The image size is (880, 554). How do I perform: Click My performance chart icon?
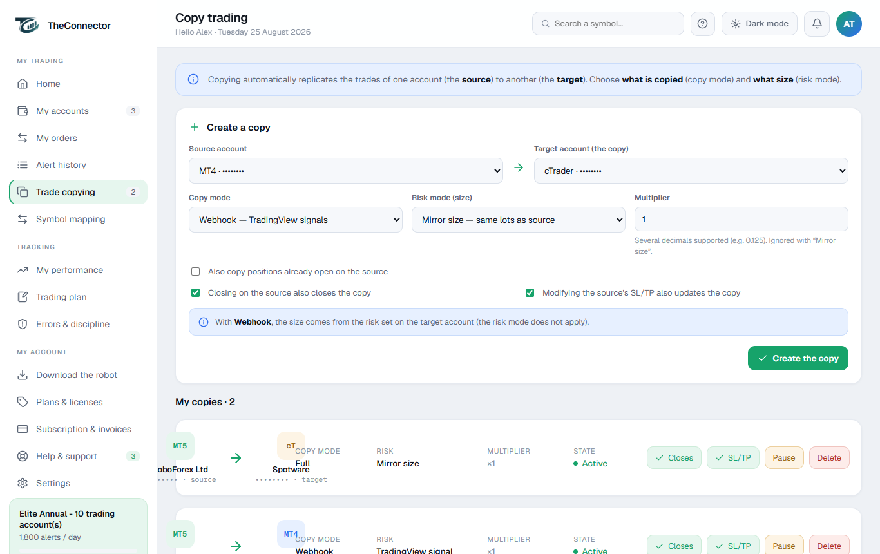tap(23, 270)
